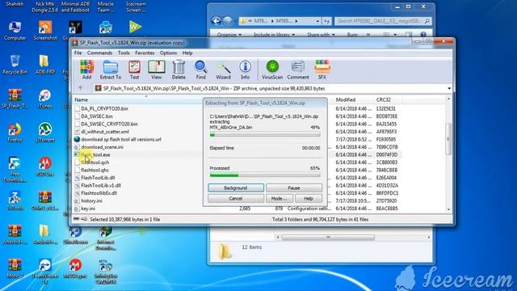This screenshot has width=517, height=291.
Task: Open the Help menu in WinRAR
Action: 187,53
